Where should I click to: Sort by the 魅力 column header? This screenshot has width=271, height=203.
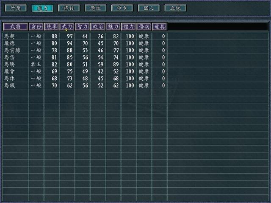tap(113, 27)
